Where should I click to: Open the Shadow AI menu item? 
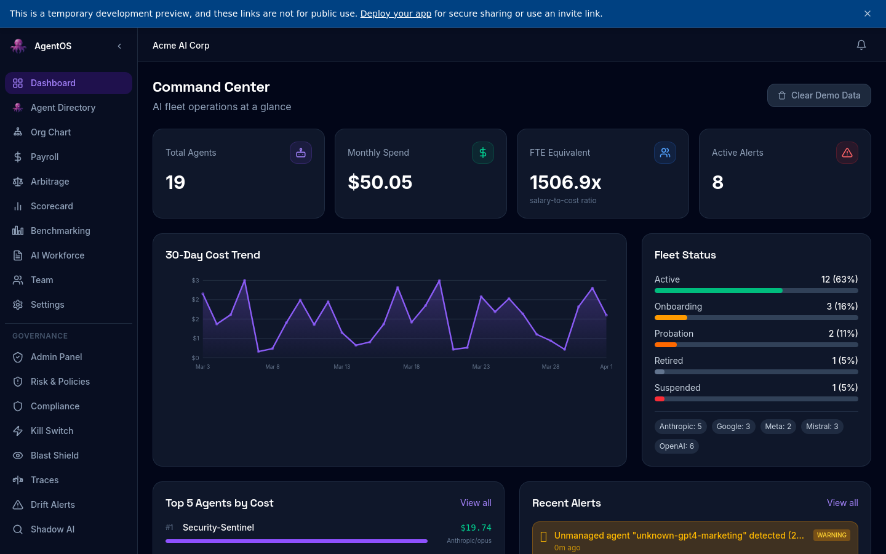click(x=52, y=529)
